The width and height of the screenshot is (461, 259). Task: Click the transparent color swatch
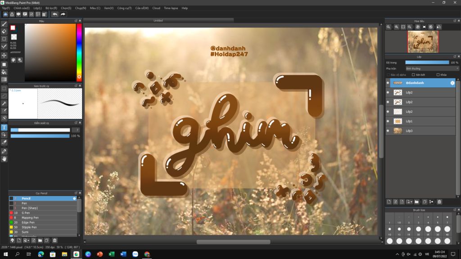pos(14,37)
